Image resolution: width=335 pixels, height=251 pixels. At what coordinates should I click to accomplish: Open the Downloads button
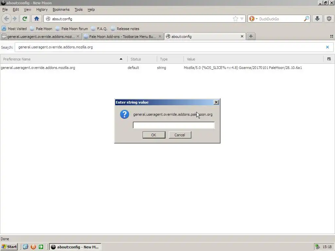click(x=317, y=19)
